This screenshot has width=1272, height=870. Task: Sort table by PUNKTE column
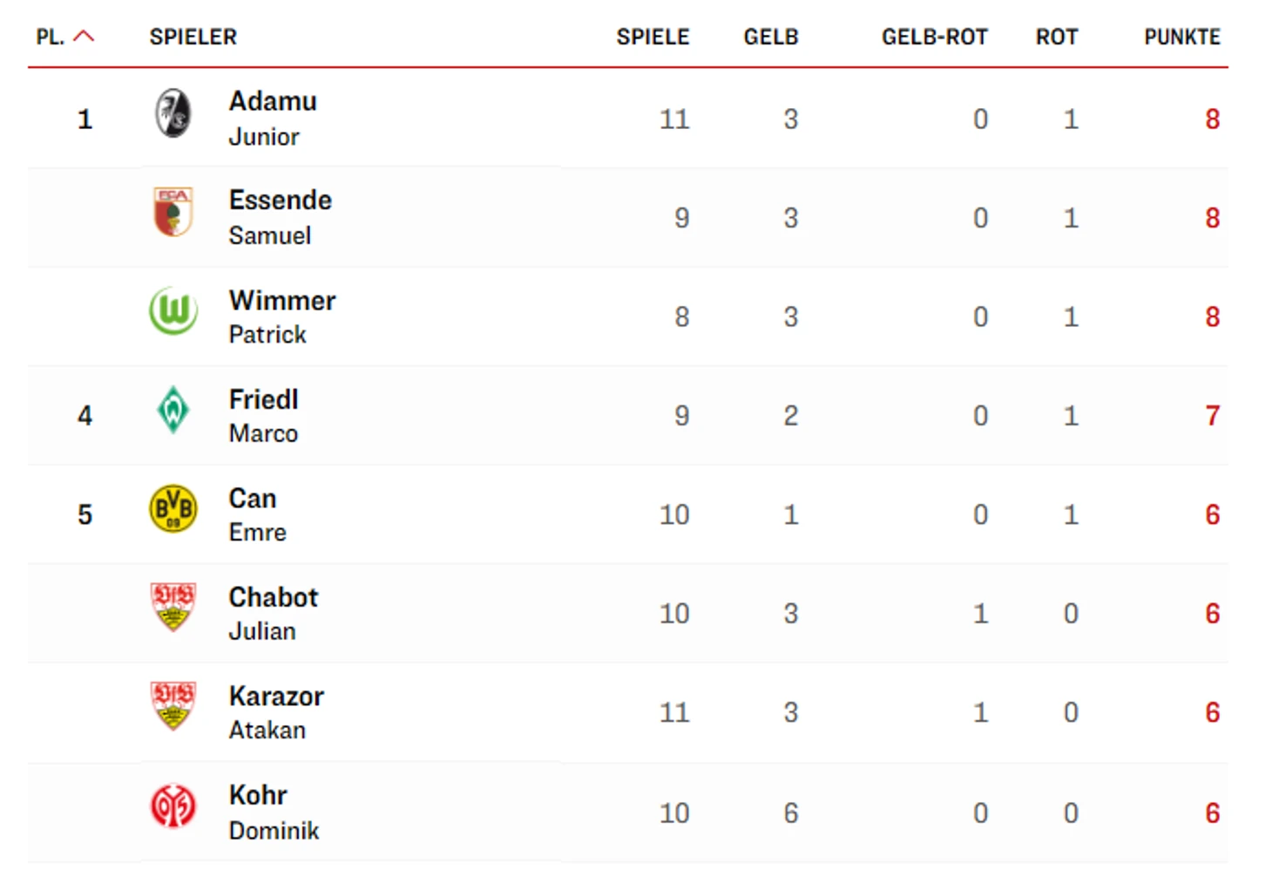pos(1182,37)
